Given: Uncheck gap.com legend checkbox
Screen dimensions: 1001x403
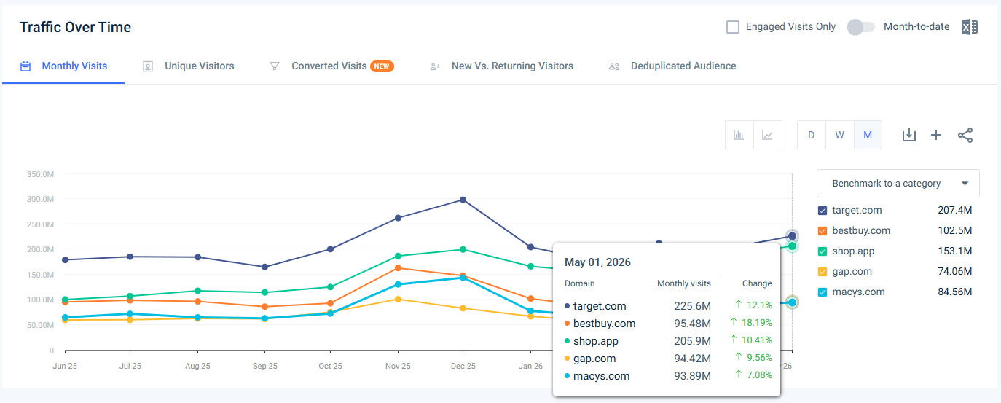Looking at the screenshot, I should pos(823,272).
